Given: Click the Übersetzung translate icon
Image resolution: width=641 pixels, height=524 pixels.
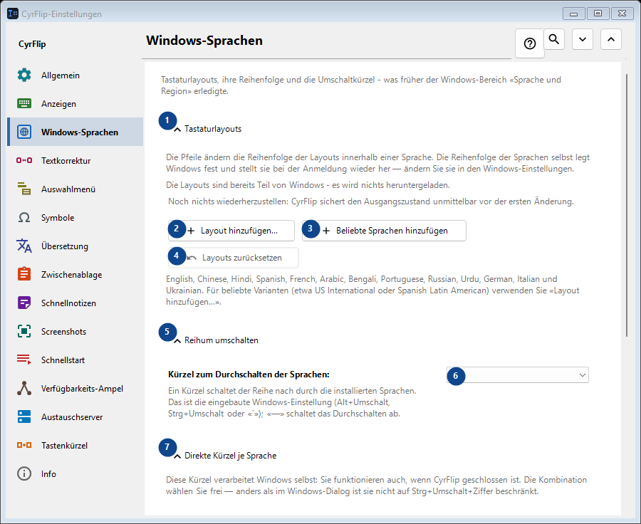Looking at the screenshot, I should (24, 246).
